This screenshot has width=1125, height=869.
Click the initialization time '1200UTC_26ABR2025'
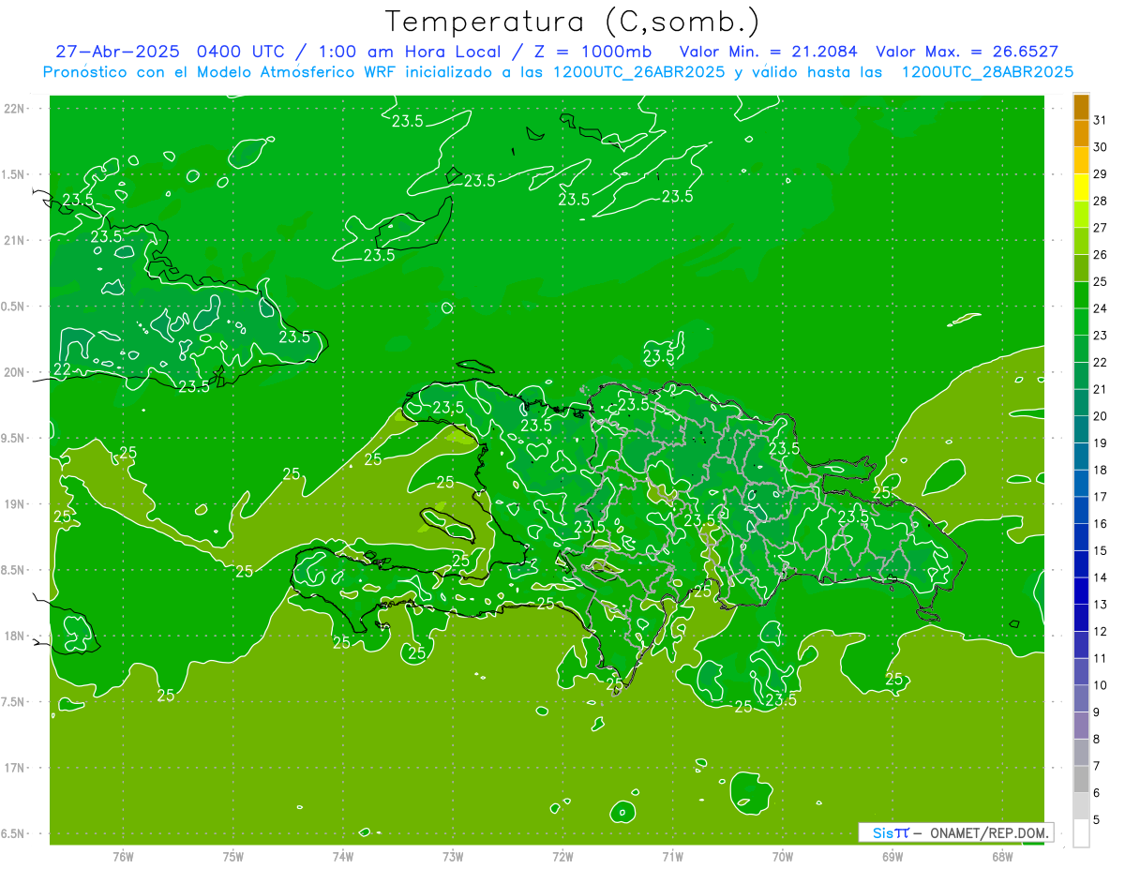[639, 72]
